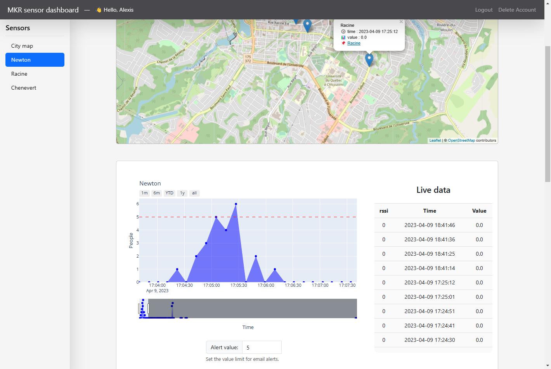The image size is (551, 369).
Task: Open the OpenStreetMap attribution link
Action: point(461,140)
